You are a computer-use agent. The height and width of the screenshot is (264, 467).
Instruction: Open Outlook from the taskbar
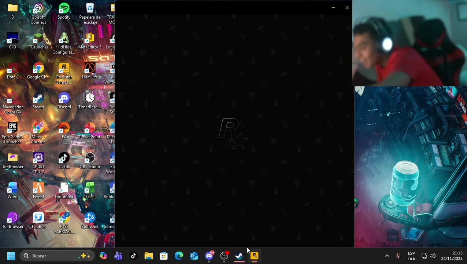point(194,256)
